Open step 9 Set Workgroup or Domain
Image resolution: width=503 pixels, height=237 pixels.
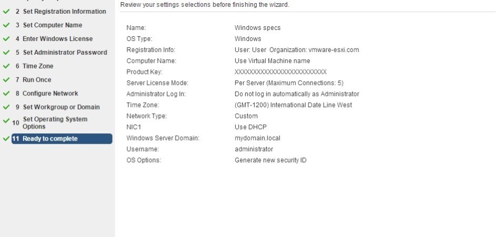(57, 107)
